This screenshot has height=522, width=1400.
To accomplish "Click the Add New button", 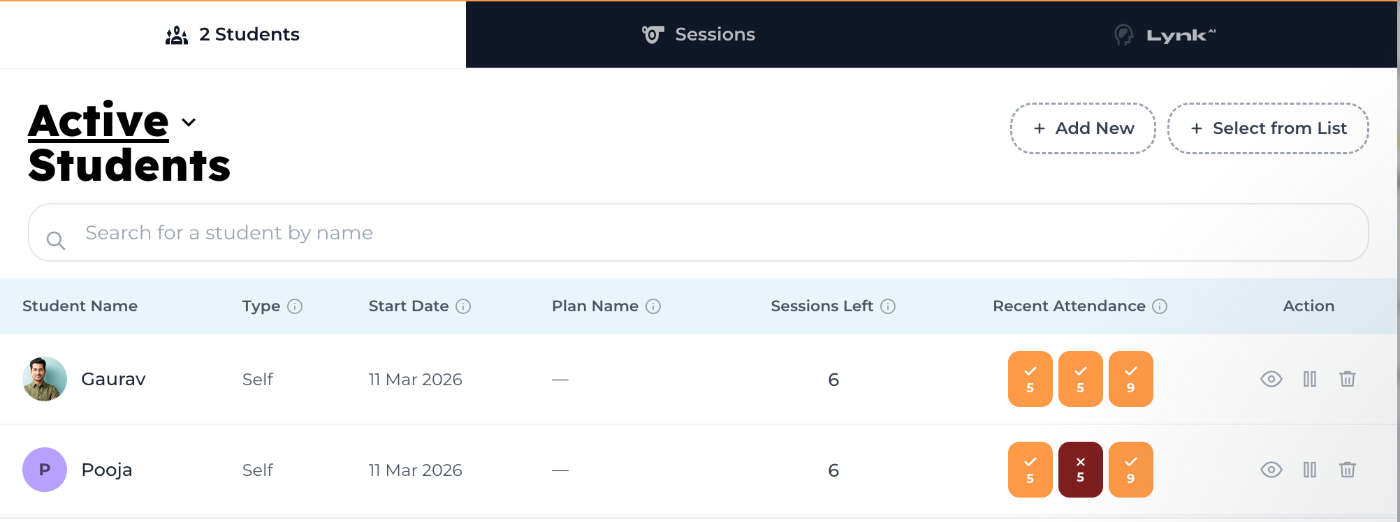I will click(1083, 128).
